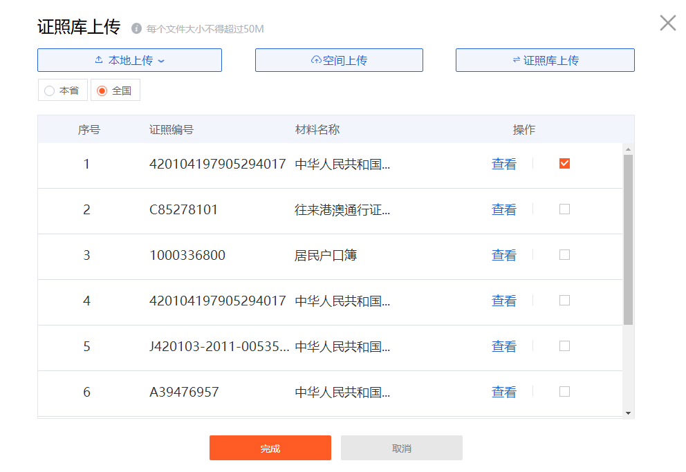
Task: Click 中华人民共和国 name in row 5
Action: coord(342,346)
